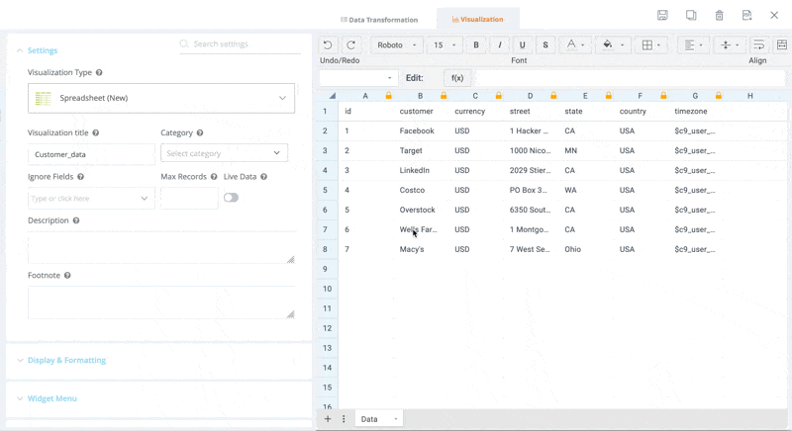Click the wrap text icon
Viewport: 792px width, 431px height.
758,45
